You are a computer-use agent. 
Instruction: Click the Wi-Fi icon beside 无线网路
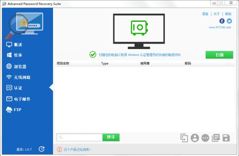tap(9, 77)
